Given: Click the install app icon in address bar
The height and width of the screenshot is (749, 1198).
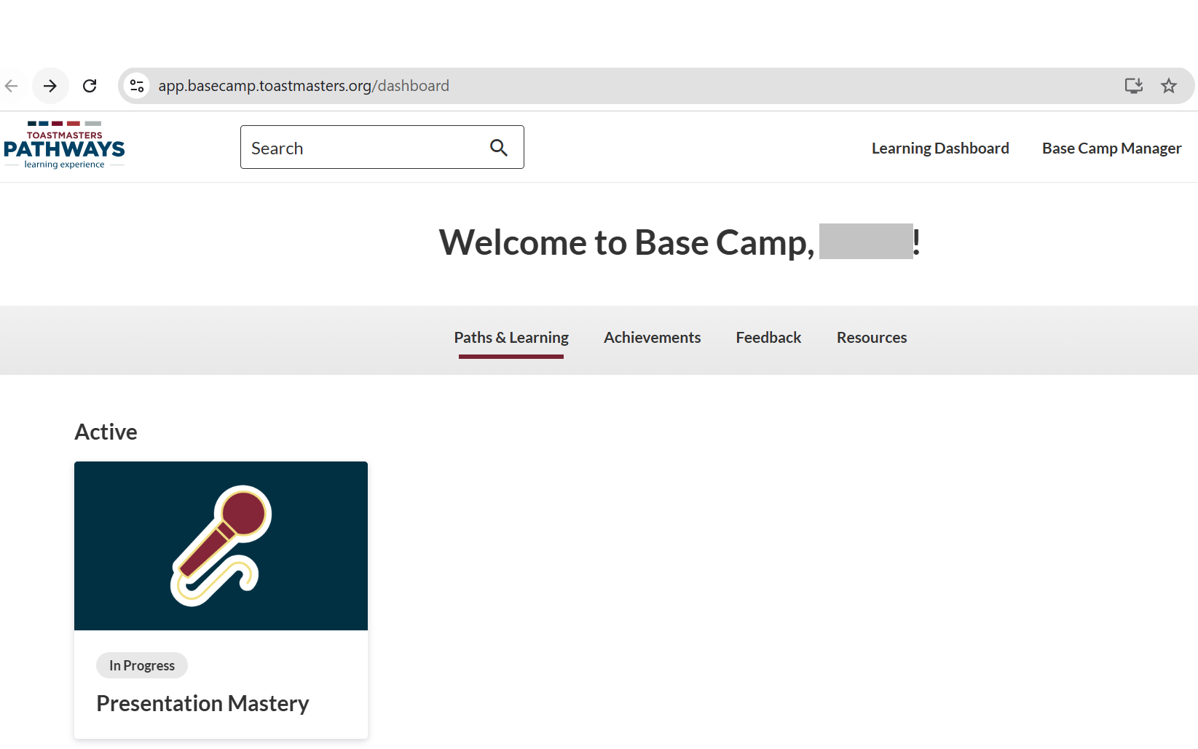Looking at the screenshot, I should pos(1134,86).
